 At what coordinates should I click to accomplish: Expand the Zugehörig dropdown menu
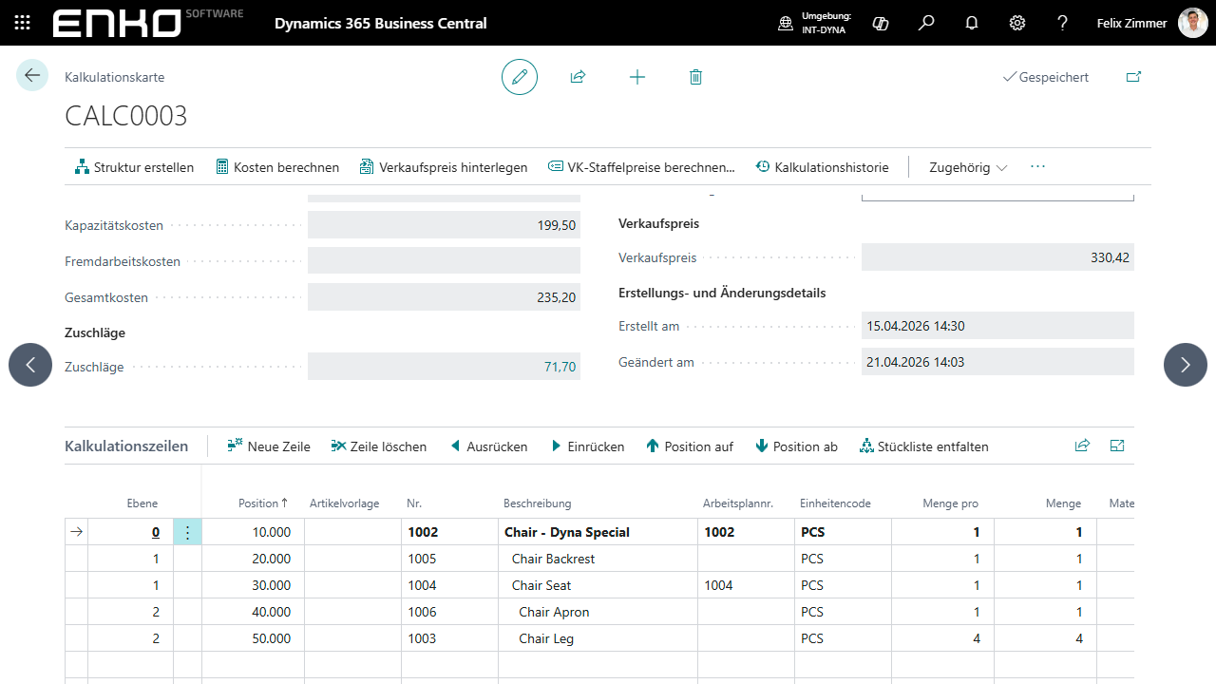coord(968,167)
